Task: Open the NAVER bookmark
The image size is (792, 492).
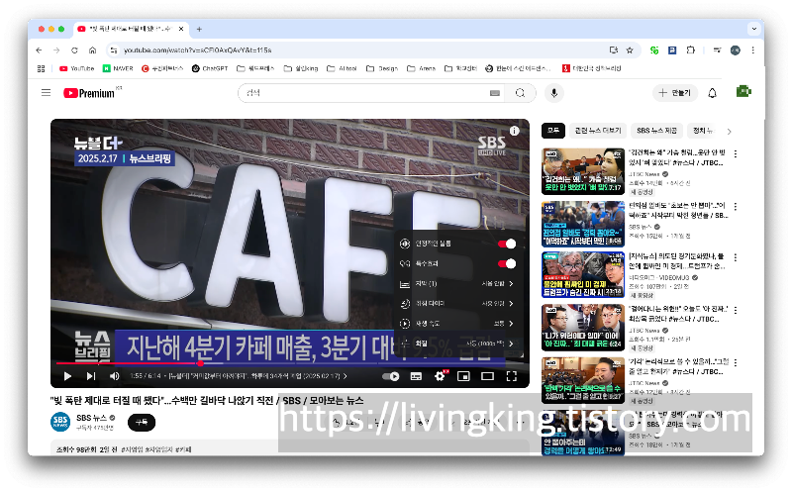Action: 118,68
